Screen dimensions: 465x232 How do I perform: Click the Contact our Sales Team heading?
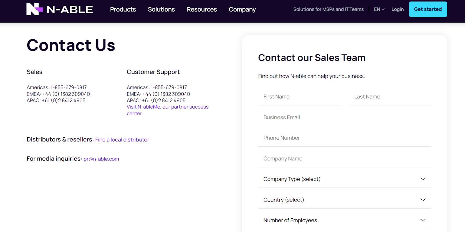312,58
